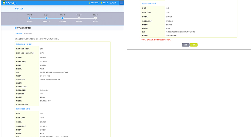Viewport: 252px width, 137px height.
Task: Open the hamburger menu in header
Action: pos(121,3)
